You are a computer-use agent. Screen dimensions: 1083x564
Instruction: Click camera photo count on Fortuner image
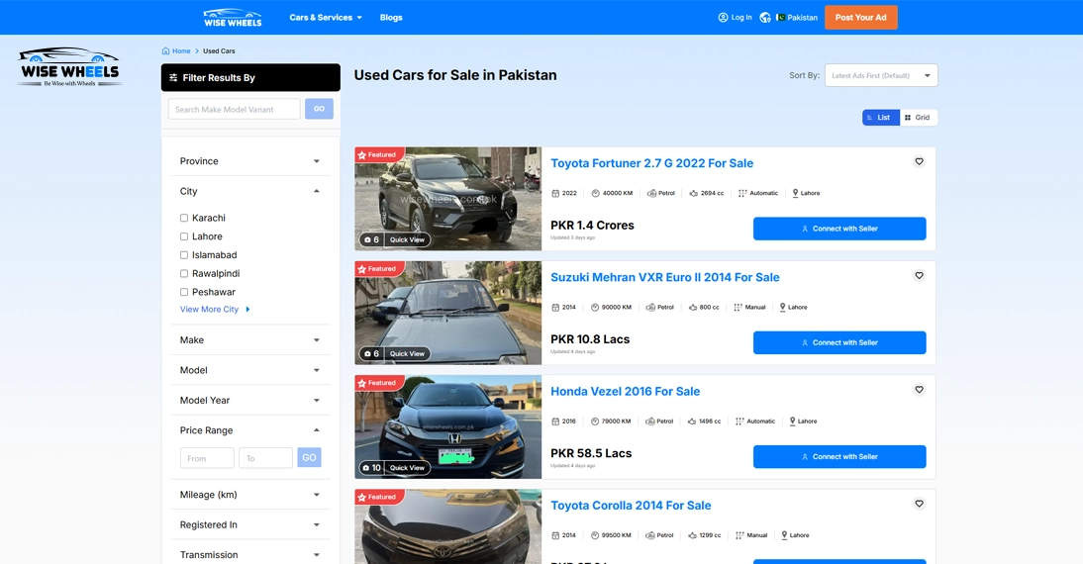coord(371,239)
